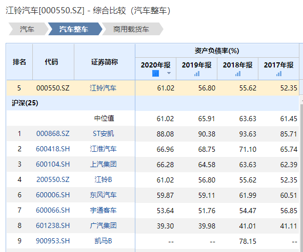This screenshot has height=252, width=303.
Task: Select 凯马B 2018 value 78.15
Action: tap(248, 241)
